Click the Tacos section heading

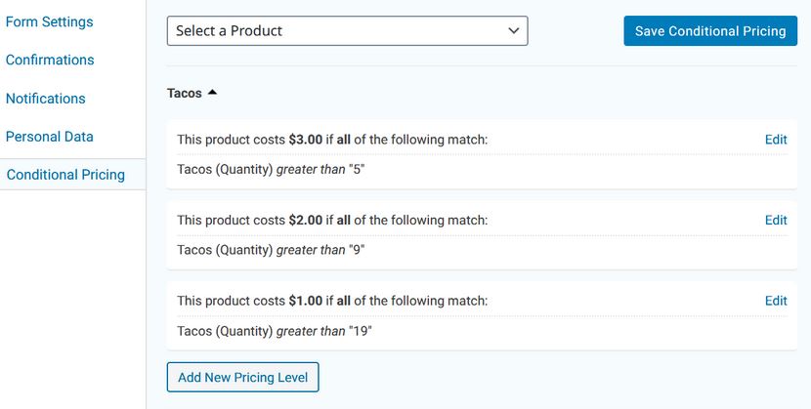185,94
